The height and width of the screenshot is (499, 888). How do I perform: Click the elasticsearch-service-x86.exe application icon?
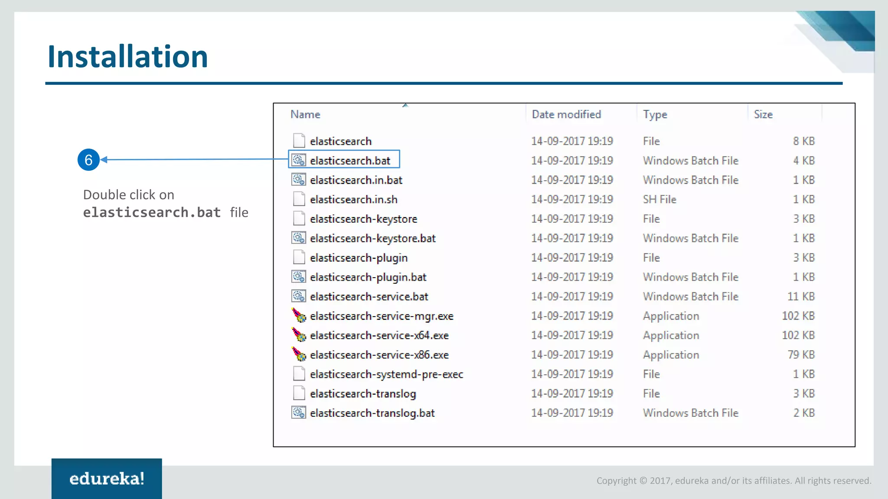[x=299, y=355]
